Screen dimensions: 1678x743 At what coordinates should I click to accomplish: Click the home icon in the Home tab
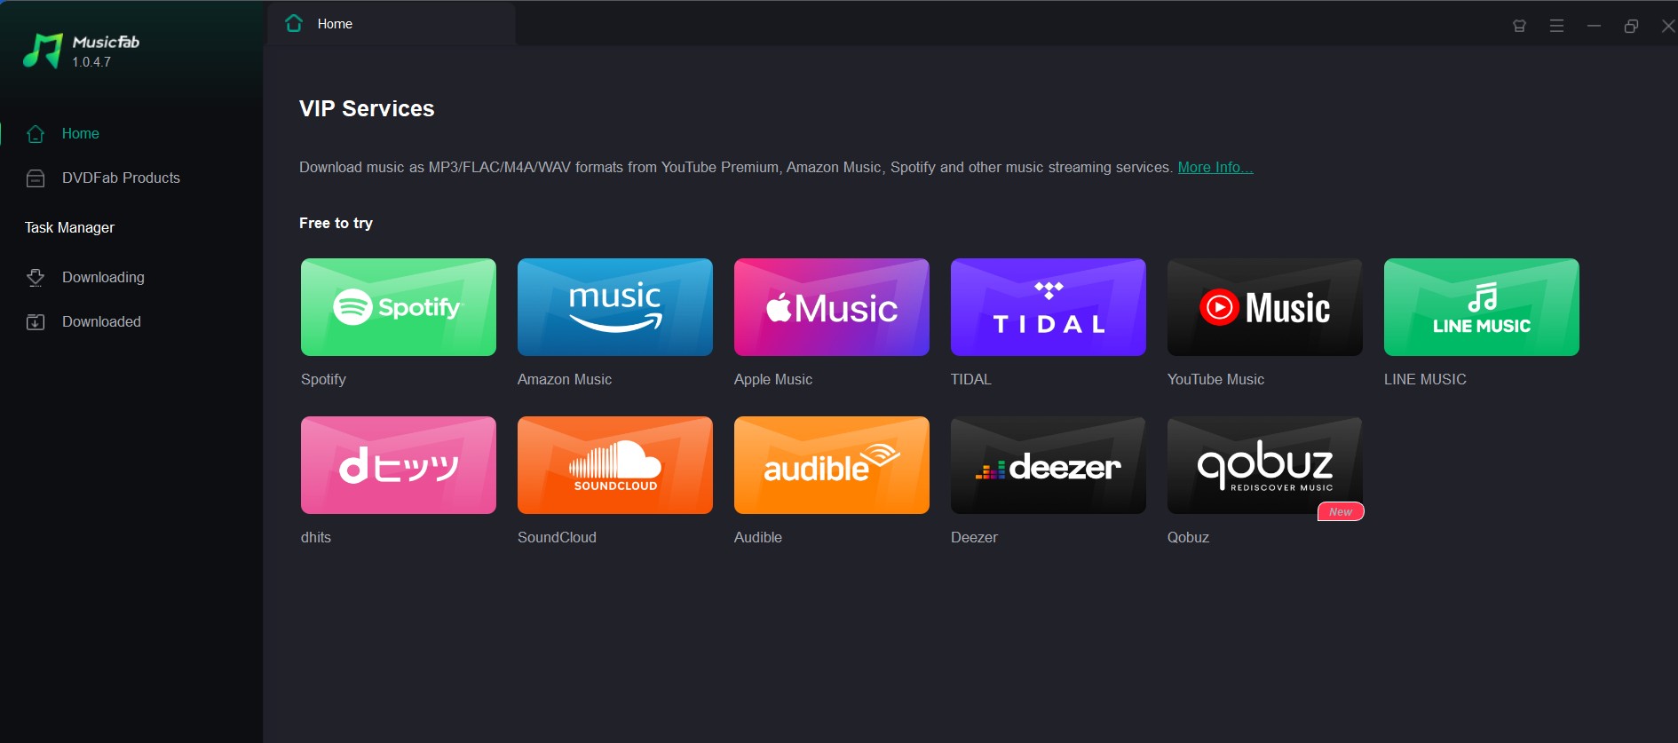point(294,24)
